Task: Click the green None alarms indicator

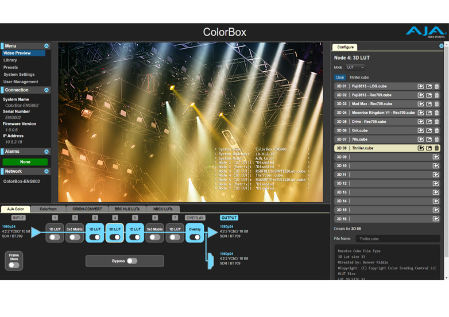Action: click(x=25, y=162)
